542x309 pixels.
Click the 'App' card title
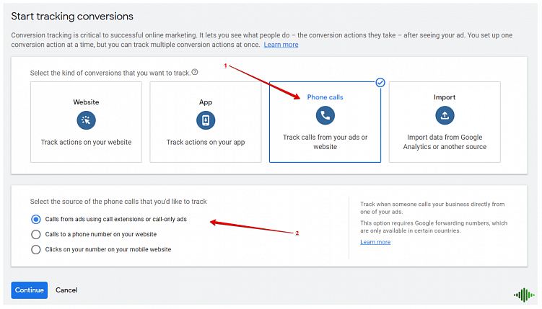[x=206, y=102]
